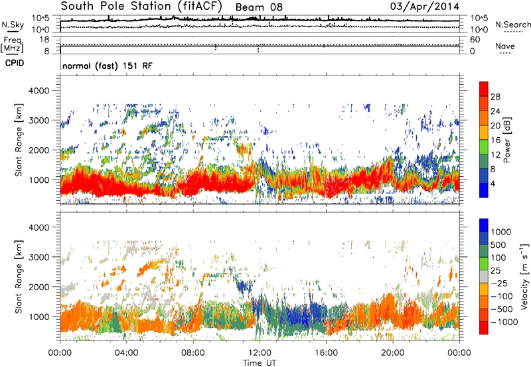
Task: Click the "100" tick on Velocity color bar
Action: click(498, 258)
